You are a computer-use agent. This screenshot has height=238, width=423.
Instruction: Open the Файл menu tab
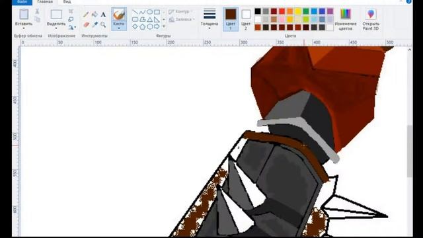tap(22, 1)
